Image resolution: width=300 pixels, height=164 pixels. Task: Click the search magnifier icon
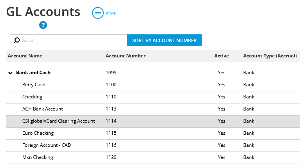coord(17,40)
